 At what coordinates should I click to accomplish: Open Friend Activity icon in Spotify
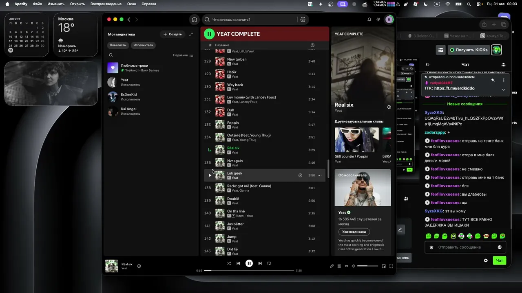pyautogui.click(x=378, y=20)
